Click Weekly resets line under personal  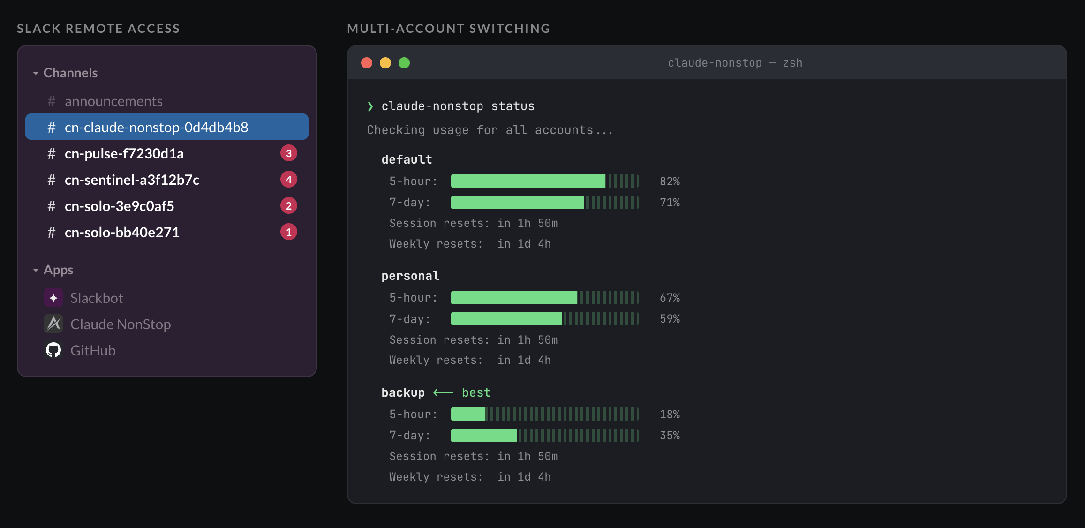[x=470, y=360]
